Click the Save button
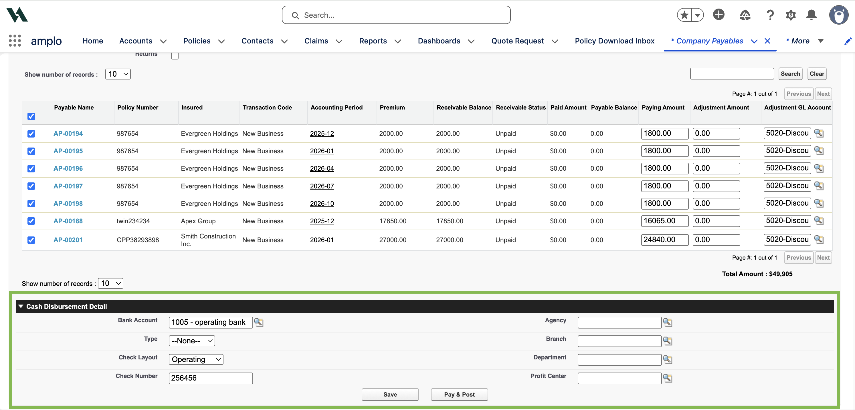The image size is (855, 410). coord(390,394)
